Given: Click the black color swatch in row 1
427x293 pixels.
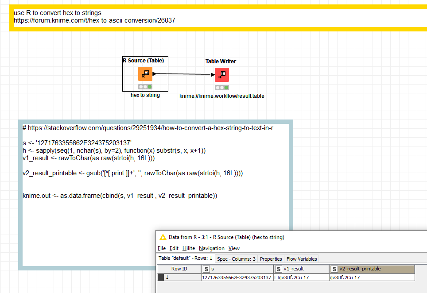Looking at the screenshot, I should pos(161,278).
